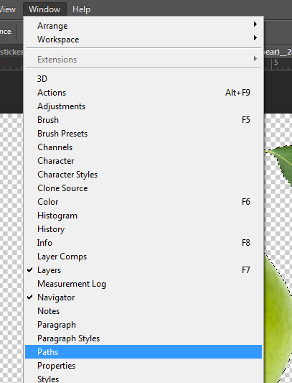Open the Arrange submenu
Screen dimensions: 292x383
tap(143, 26)
